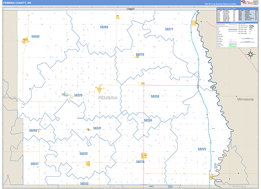This screenshot has height=189, width=261.
Task: Select the large PEMBINA county name label
Action: point(108,98)
